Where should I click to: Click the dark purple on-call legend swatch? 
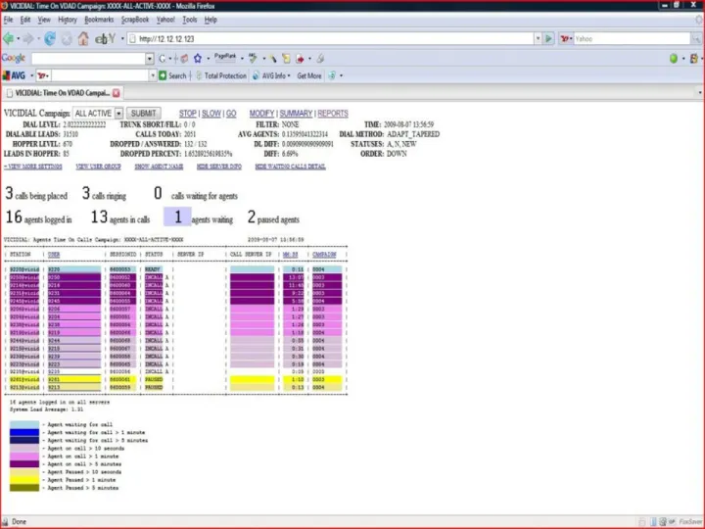coord(24,463)
